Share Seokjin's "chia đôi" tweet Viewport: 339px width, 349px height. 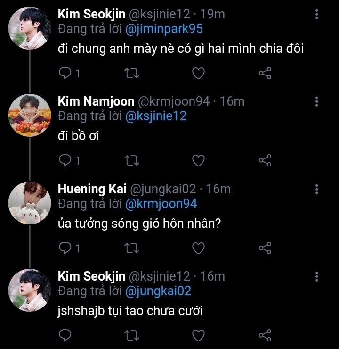(265, 73)
